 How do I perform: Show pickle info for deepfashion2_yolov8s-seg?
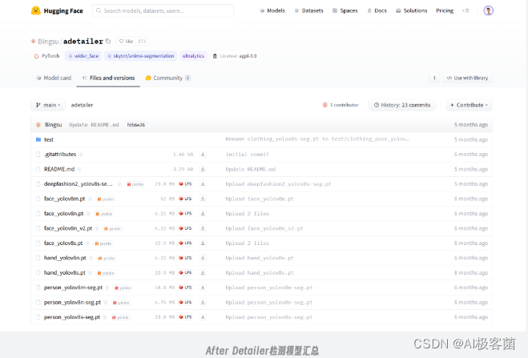click(x=135, y=184)
